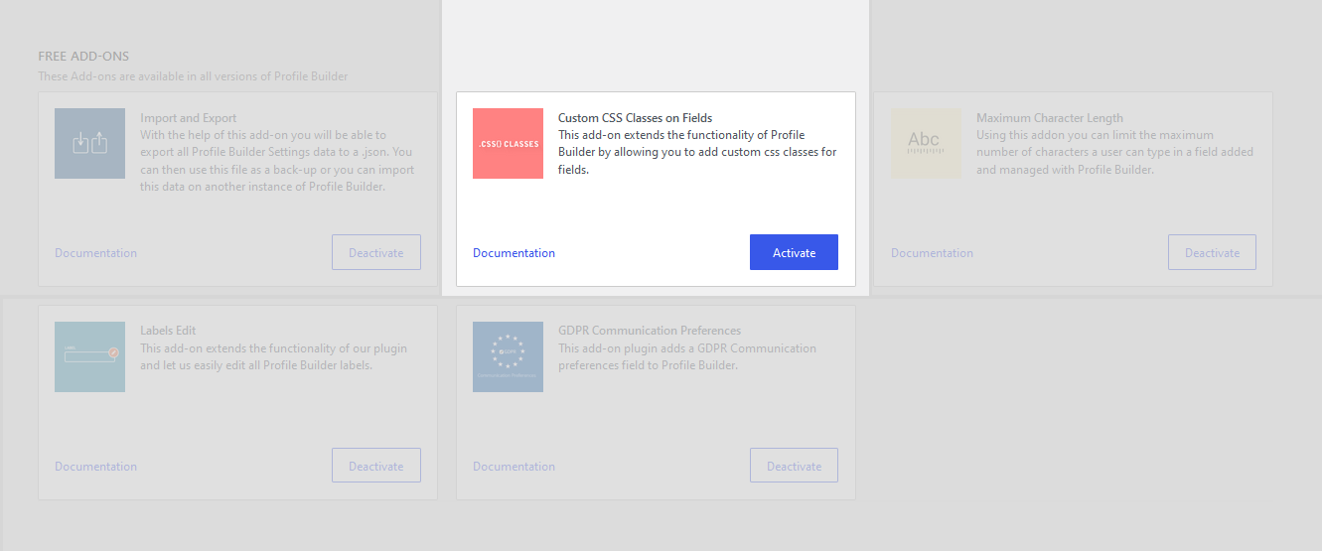This screenshot has width=1322, height=551.
Task: Open Documentation for Custom CSS Classes
Action: tap(514, 253)
